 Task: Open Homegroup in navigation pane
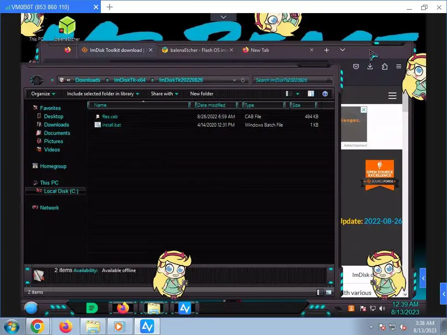click(x=53, y=166)
